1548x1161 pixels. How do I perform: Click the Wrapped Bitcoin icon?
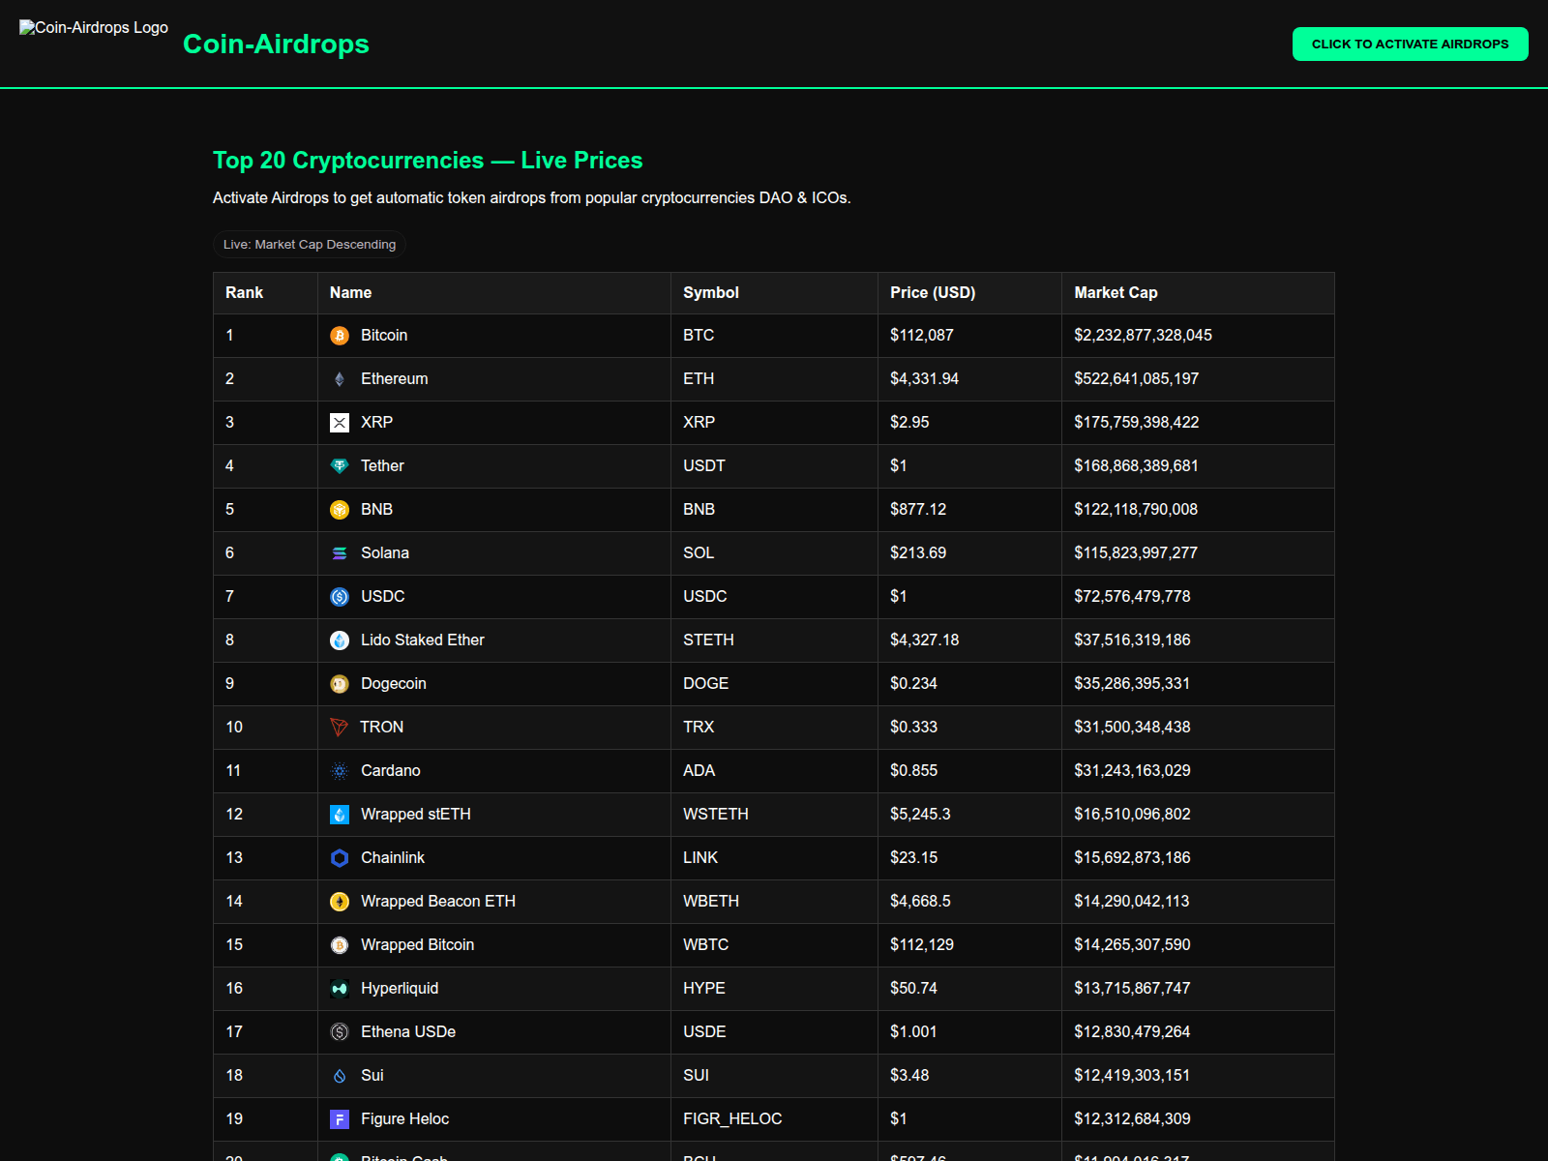coord(340,945)
